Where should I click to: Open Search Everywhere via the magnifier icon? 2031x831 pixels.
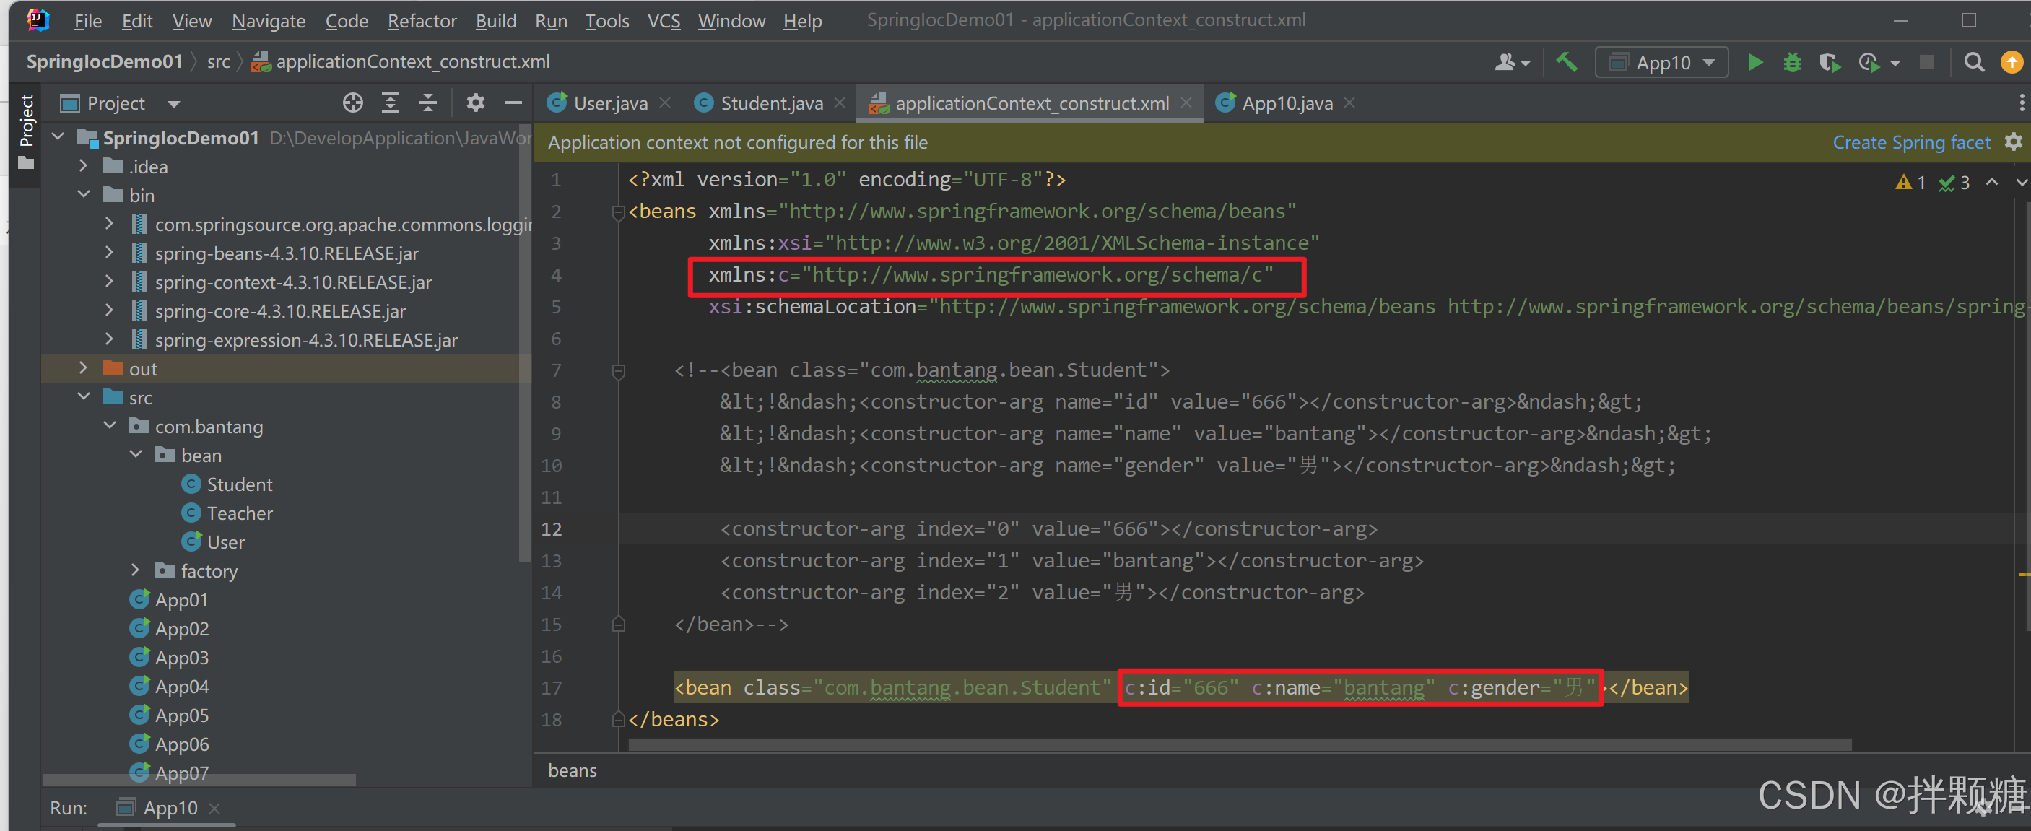click(x=1973, y=62)
